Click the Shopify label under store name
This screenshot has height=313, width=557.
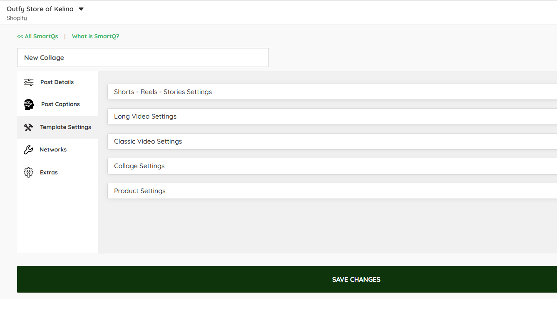click(x=17, y=18)
